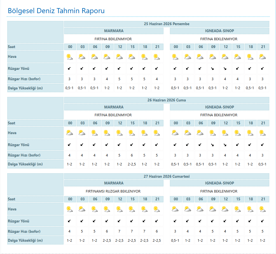The width and height of the screenshot is (276, 254).
Task: Select 25 Haziran Marmara 06 wind direction arrow
Action: (x=94, y=68)
